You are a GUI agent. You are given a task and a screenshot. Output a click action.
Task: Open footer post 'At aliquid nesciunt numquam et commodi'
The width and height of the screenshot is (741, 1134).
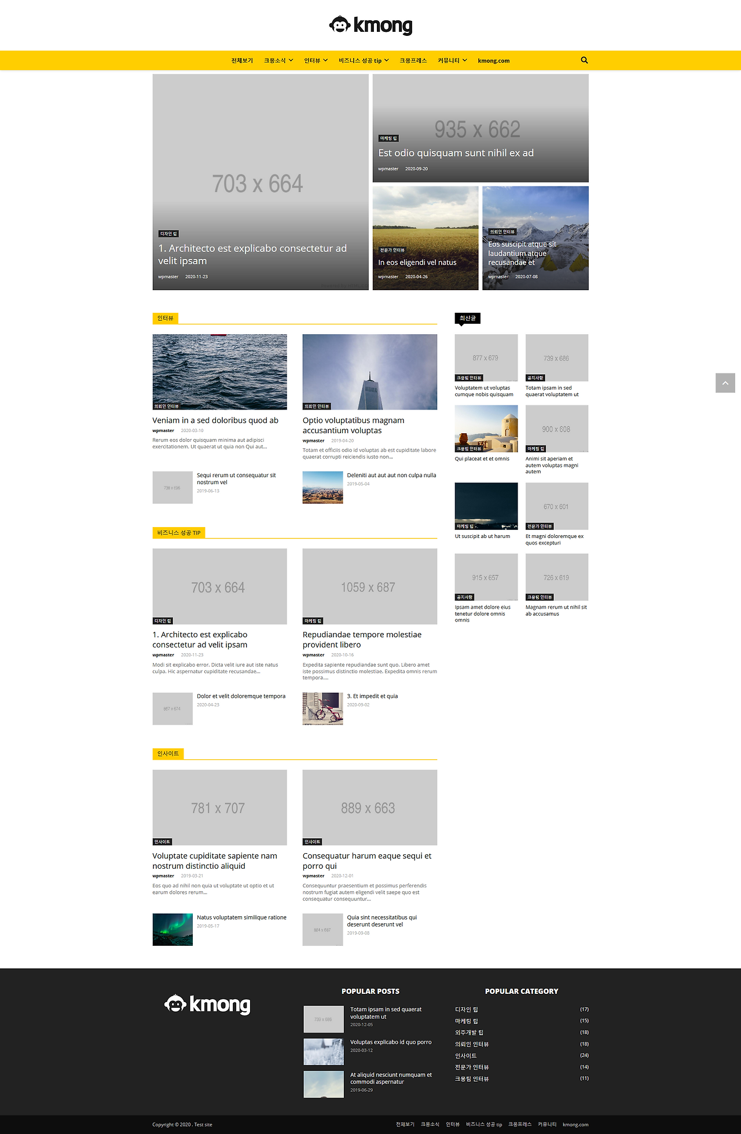tap(391, 1078)
